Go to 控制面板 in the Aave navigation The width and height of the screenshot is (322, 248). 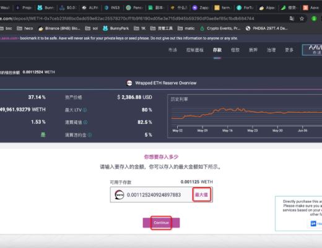coord(195,50)
